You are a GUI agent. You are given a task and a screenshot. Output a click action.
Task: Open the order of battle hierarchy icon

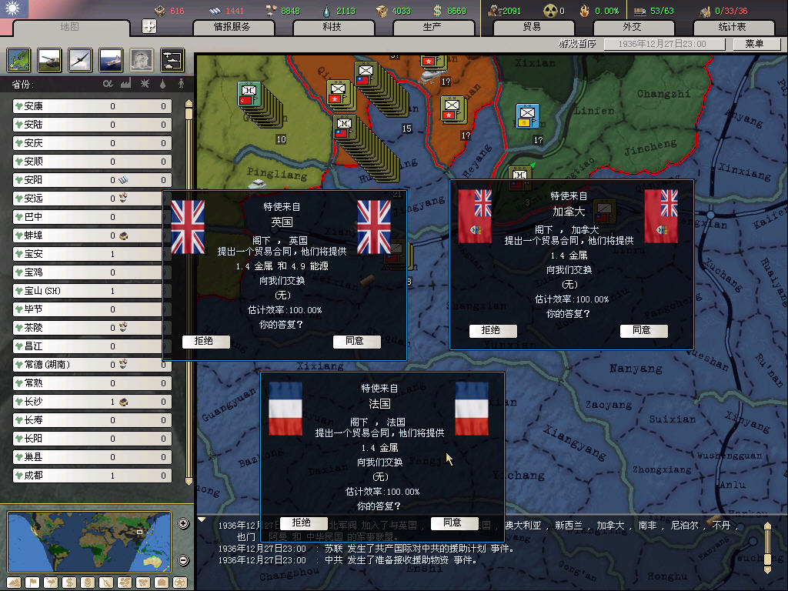pyautogui.click(x=172, y=60)
